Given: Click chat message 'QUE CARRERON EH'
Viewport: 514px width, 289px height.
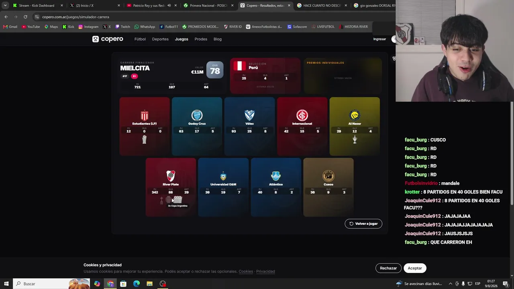Looking at the screenshot, I should (451, 242).
